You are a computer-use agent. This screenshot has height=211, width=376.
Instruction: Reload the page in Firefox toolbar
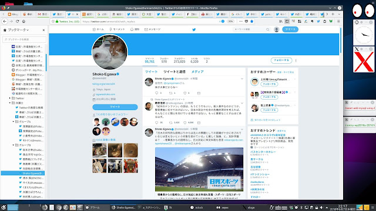(x=17, y=21)
